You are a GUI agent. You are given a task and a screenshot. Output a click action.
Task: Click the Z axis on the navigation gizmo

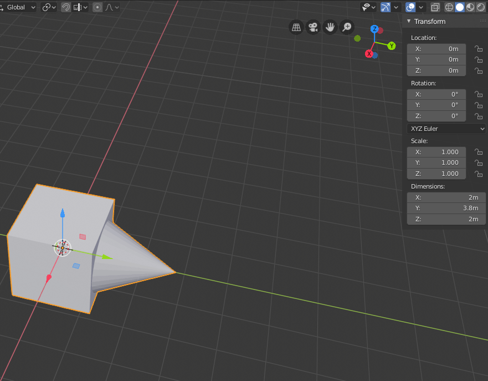[374, 29]
